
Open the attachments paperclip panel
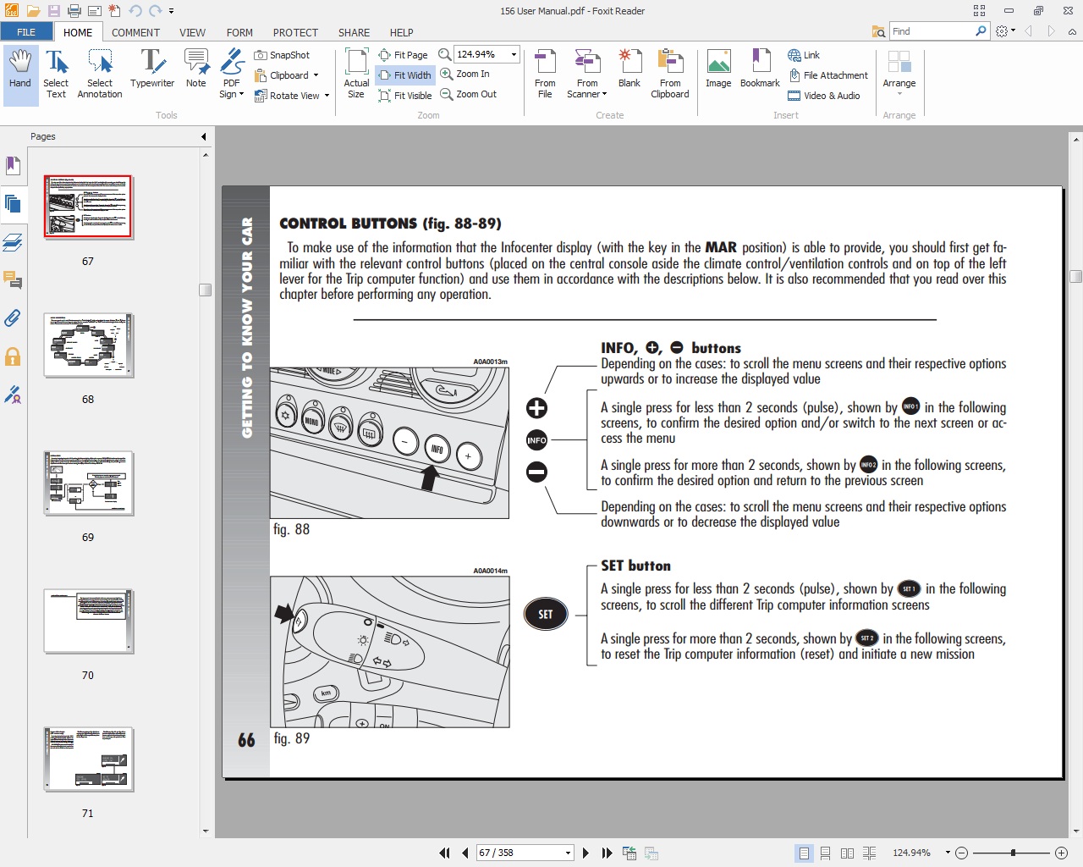pos(13,318)
